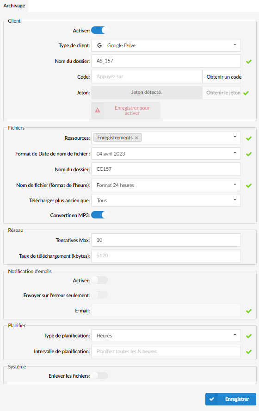Expand the Format de Date dropdown
The width and height of the screenshot is (259, 411).
pos(166,154)
